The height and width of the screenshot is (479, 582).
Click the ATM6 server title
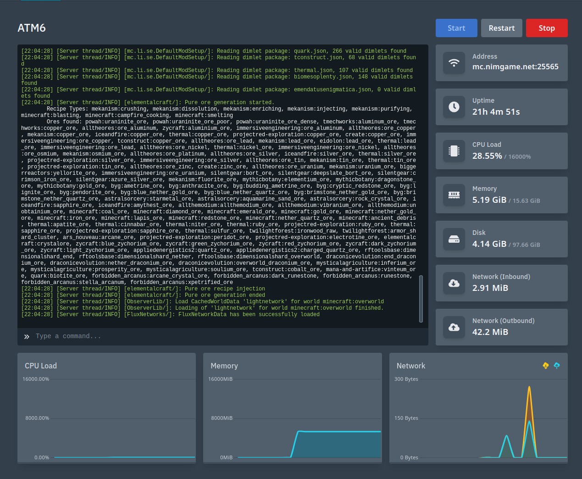tap(32, 28)
